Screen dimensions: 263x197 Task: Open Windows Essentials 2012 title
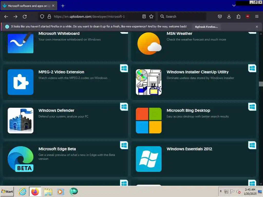pos(189,149)
